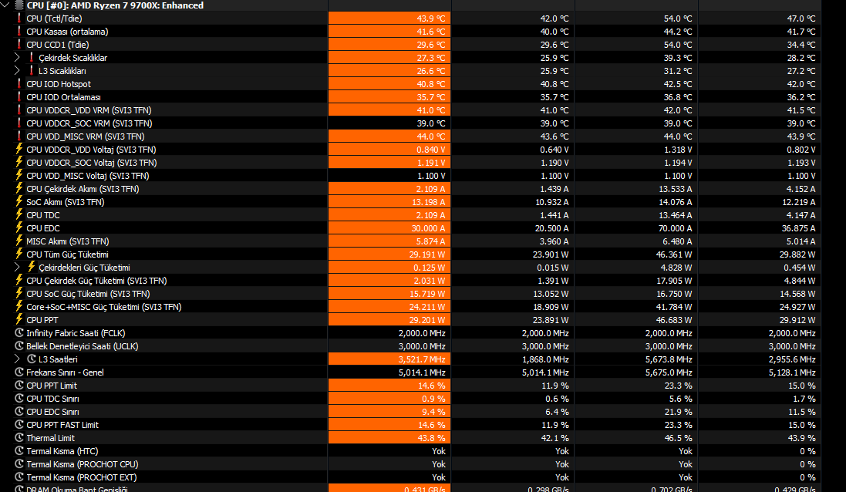Click the 36.875 A average CPU EDC value
The width and height of the screenshot is (846, 492).
click(798, 228)
